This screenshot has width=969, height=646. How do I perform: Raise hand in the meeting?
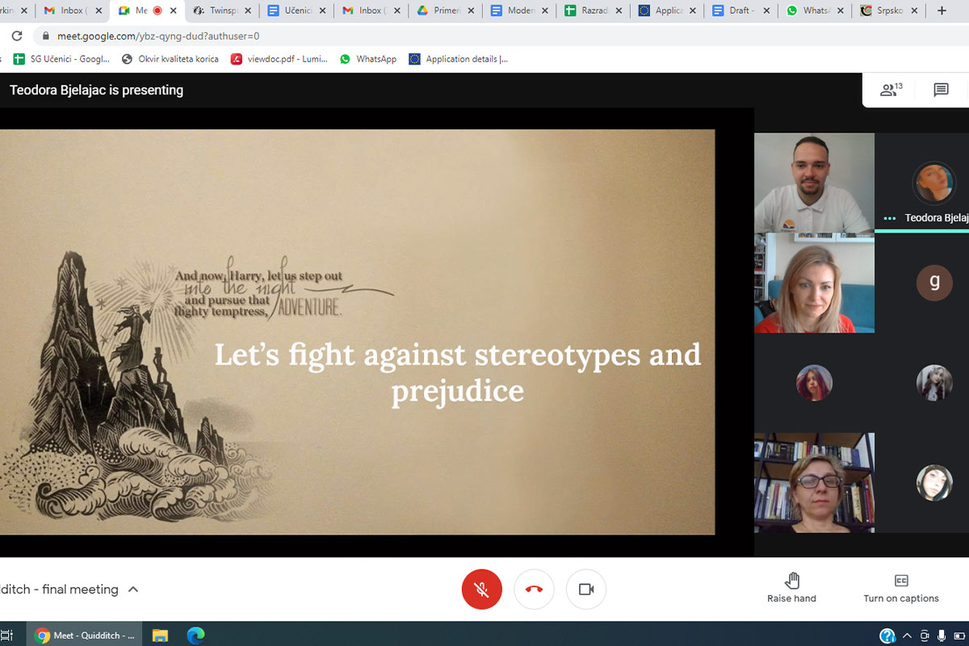[x=791, y=589]
